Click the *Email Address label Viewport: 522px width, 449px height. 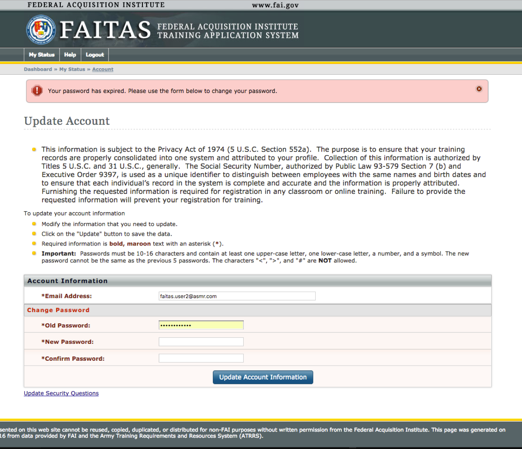(66, 296)
